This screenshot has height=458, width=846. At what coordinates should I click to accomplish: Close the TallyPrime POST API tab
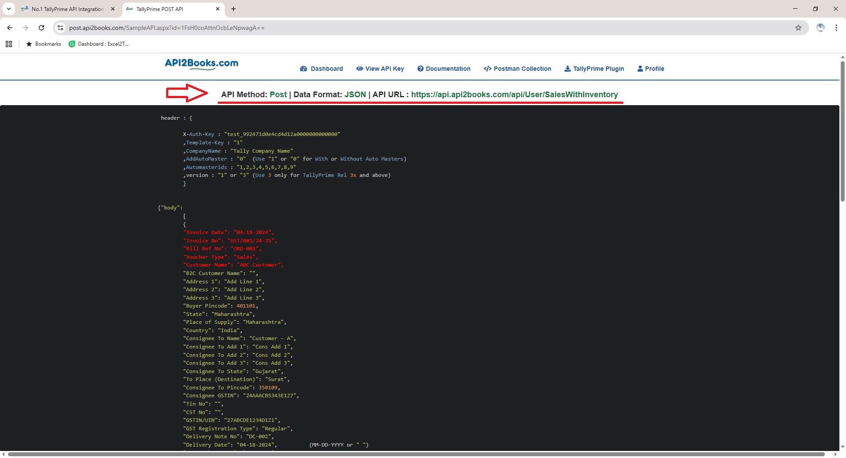[x=218, y=9]
